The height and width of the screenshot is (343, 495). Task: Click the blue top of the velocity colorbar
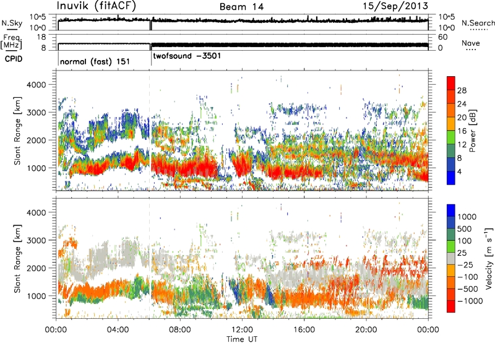(451, 210)
